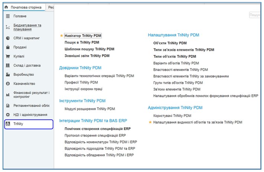264x172 pixels.
Task: Open the Продажі shopping bag icon
Action: pyautogui.click(x=8, y=47)
